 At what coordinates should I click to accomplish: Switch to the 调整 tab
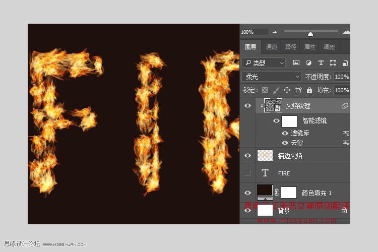pos(329,47)
